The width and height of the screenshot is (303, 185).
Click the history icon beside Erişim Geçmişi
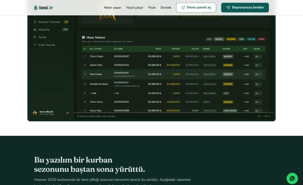(35, 44)
